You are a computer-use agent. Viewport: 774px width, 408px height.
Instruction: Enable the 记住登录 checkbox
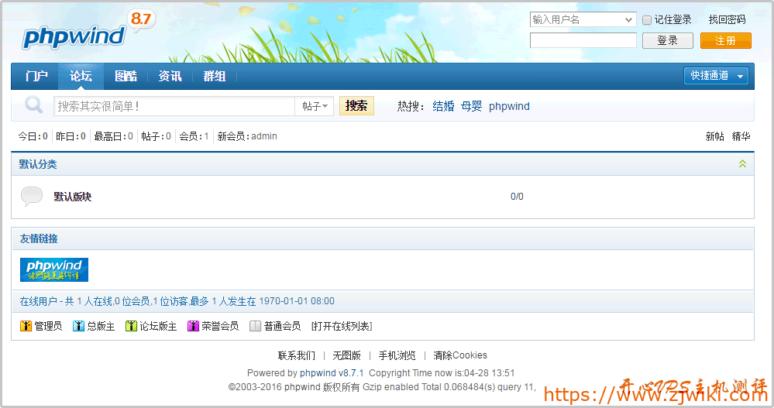647,20
